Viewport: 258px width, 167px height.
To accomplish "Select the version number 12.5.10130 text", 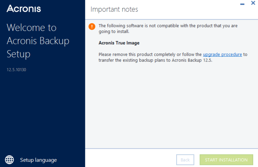I will click(x=16, y=70).
